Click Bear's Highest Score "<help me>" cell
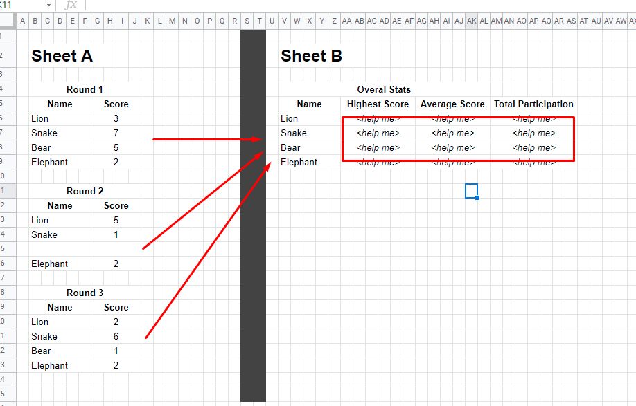The height and width of the screenshot is (406, 636). coord(378,148)
